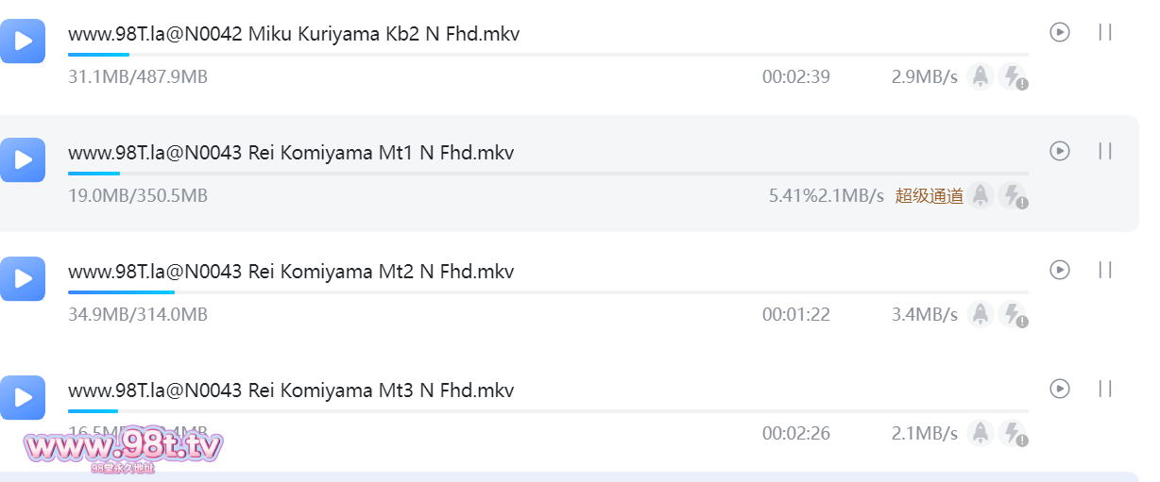Click play circle icon for Mt3 file
Viewport: 1160px width, 482px height.
1060,389
